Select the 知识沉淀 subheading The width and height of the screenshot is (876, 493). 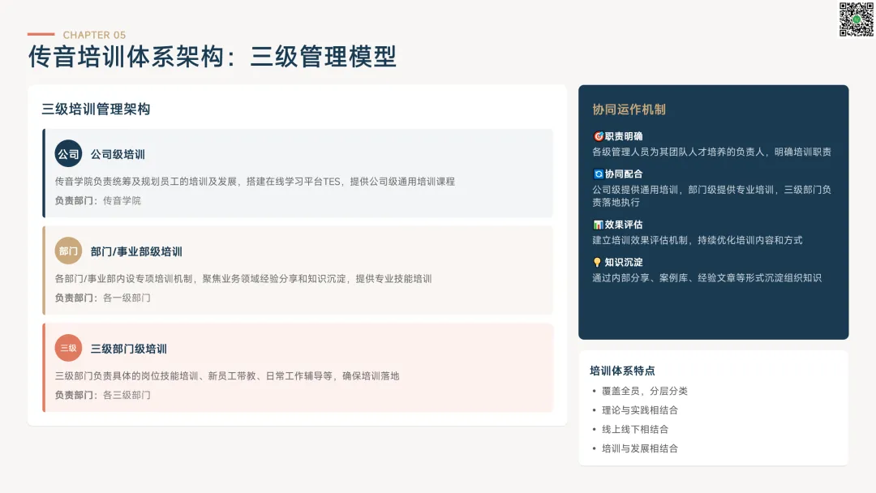point(624,263)
